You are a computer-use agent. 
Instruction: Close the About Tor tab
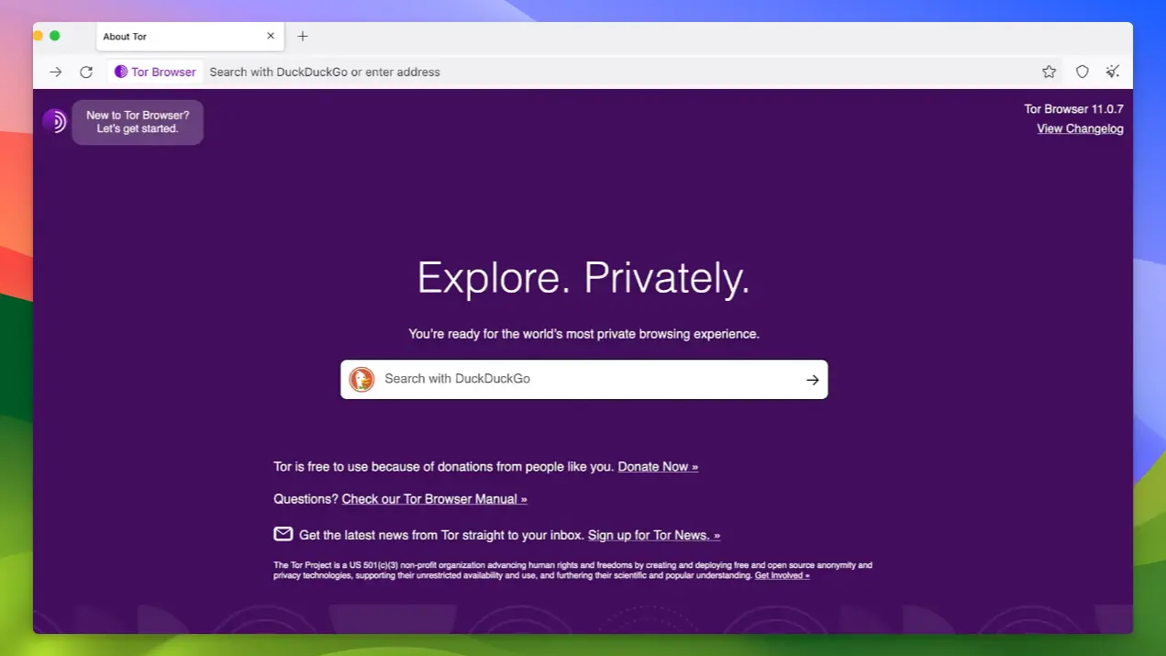[x=270, y=36]
